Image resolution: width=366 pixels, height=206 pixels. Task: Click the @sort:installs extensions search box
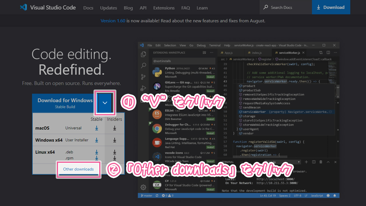[184, 61]
